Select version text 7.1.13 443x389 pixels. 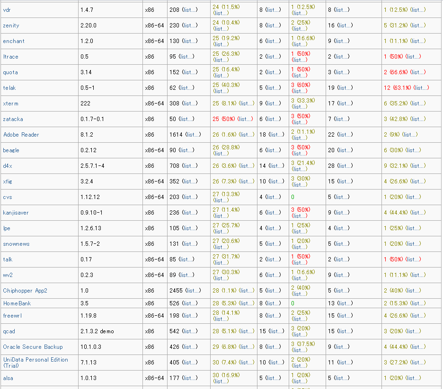pyautogui.click(x=89, y=363)
